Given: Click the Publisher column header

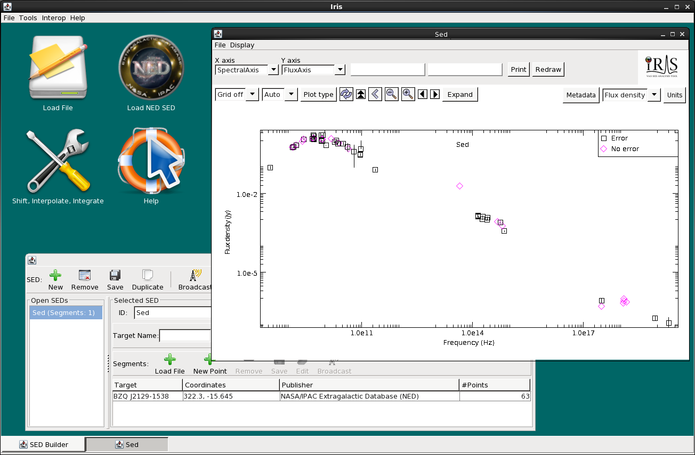Looking at the screenshot, I should [x=369, y=385].
